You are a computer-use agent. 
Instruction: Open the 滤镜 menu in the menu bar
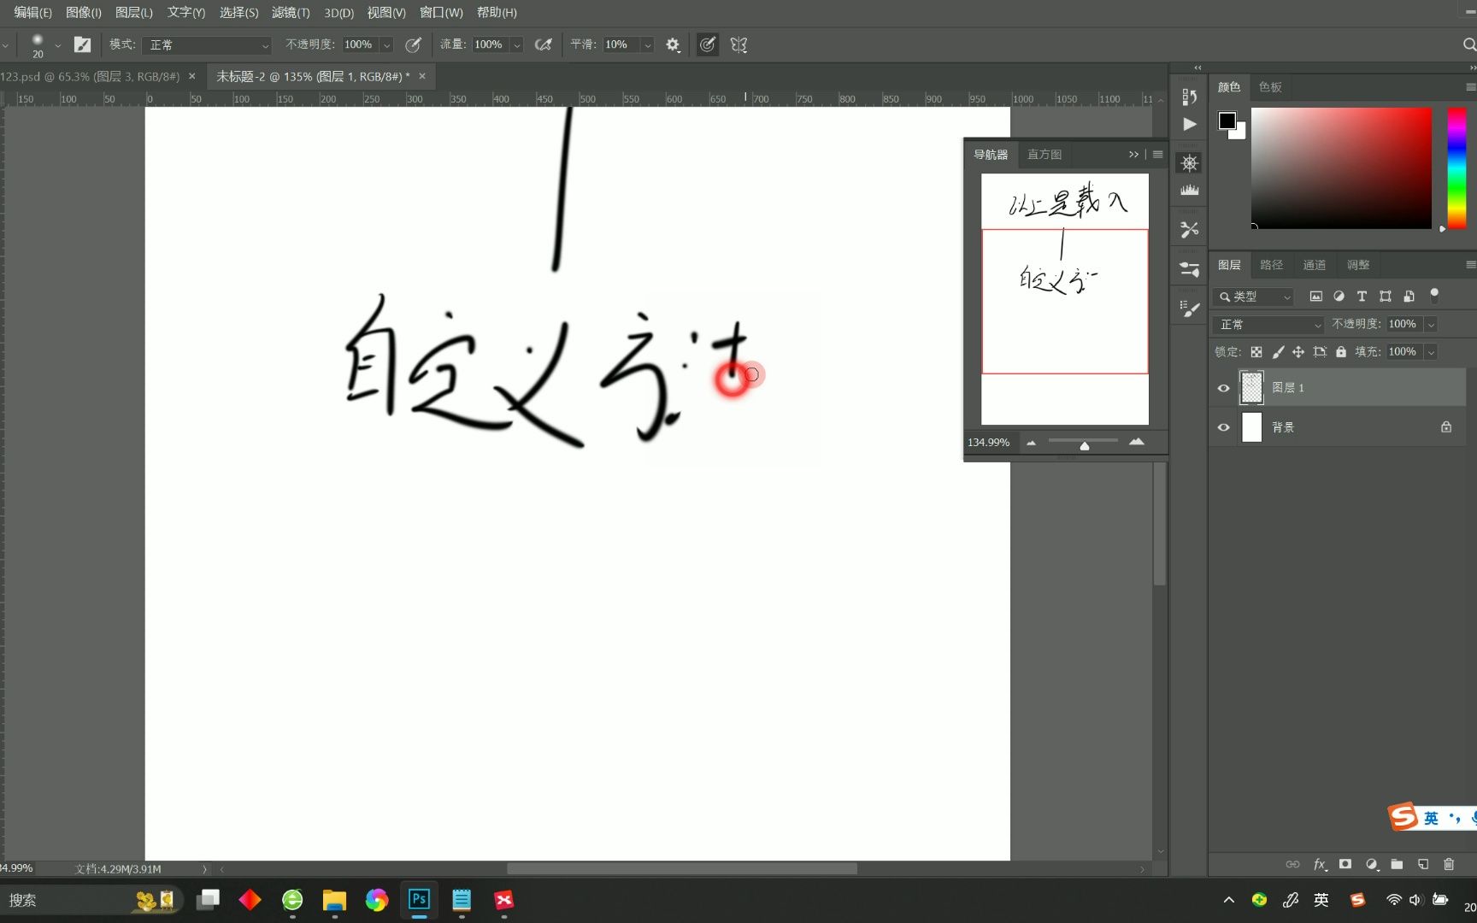coord(290,12)
